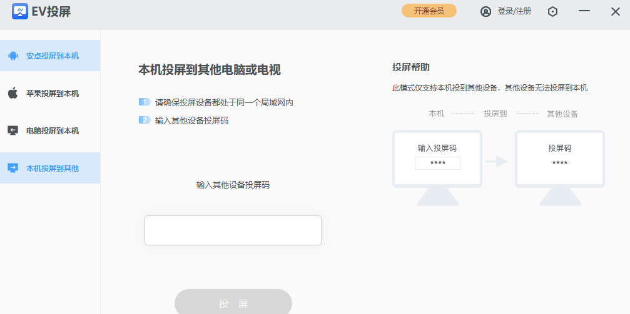Select the 苹果投屏到本机 tab label
Screen dimensions: 630x314
click(53, 93)
